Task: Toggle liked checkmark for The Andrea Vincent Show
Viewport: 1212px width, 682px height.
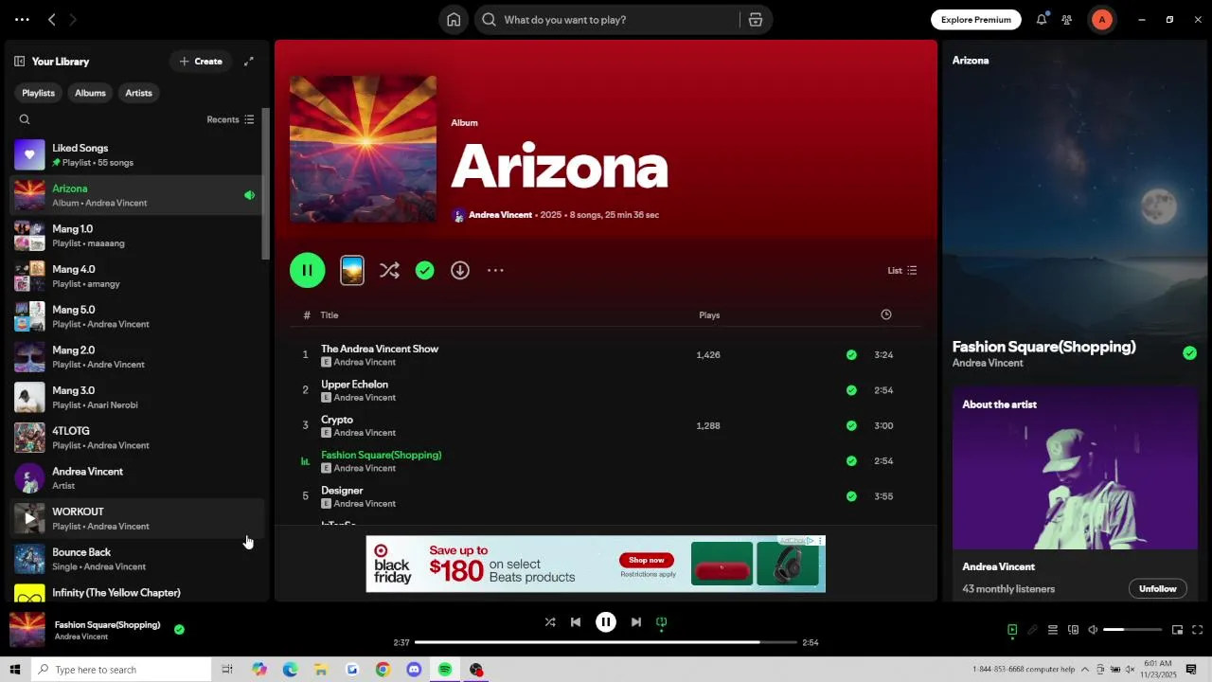Action: tap(851, 355)
